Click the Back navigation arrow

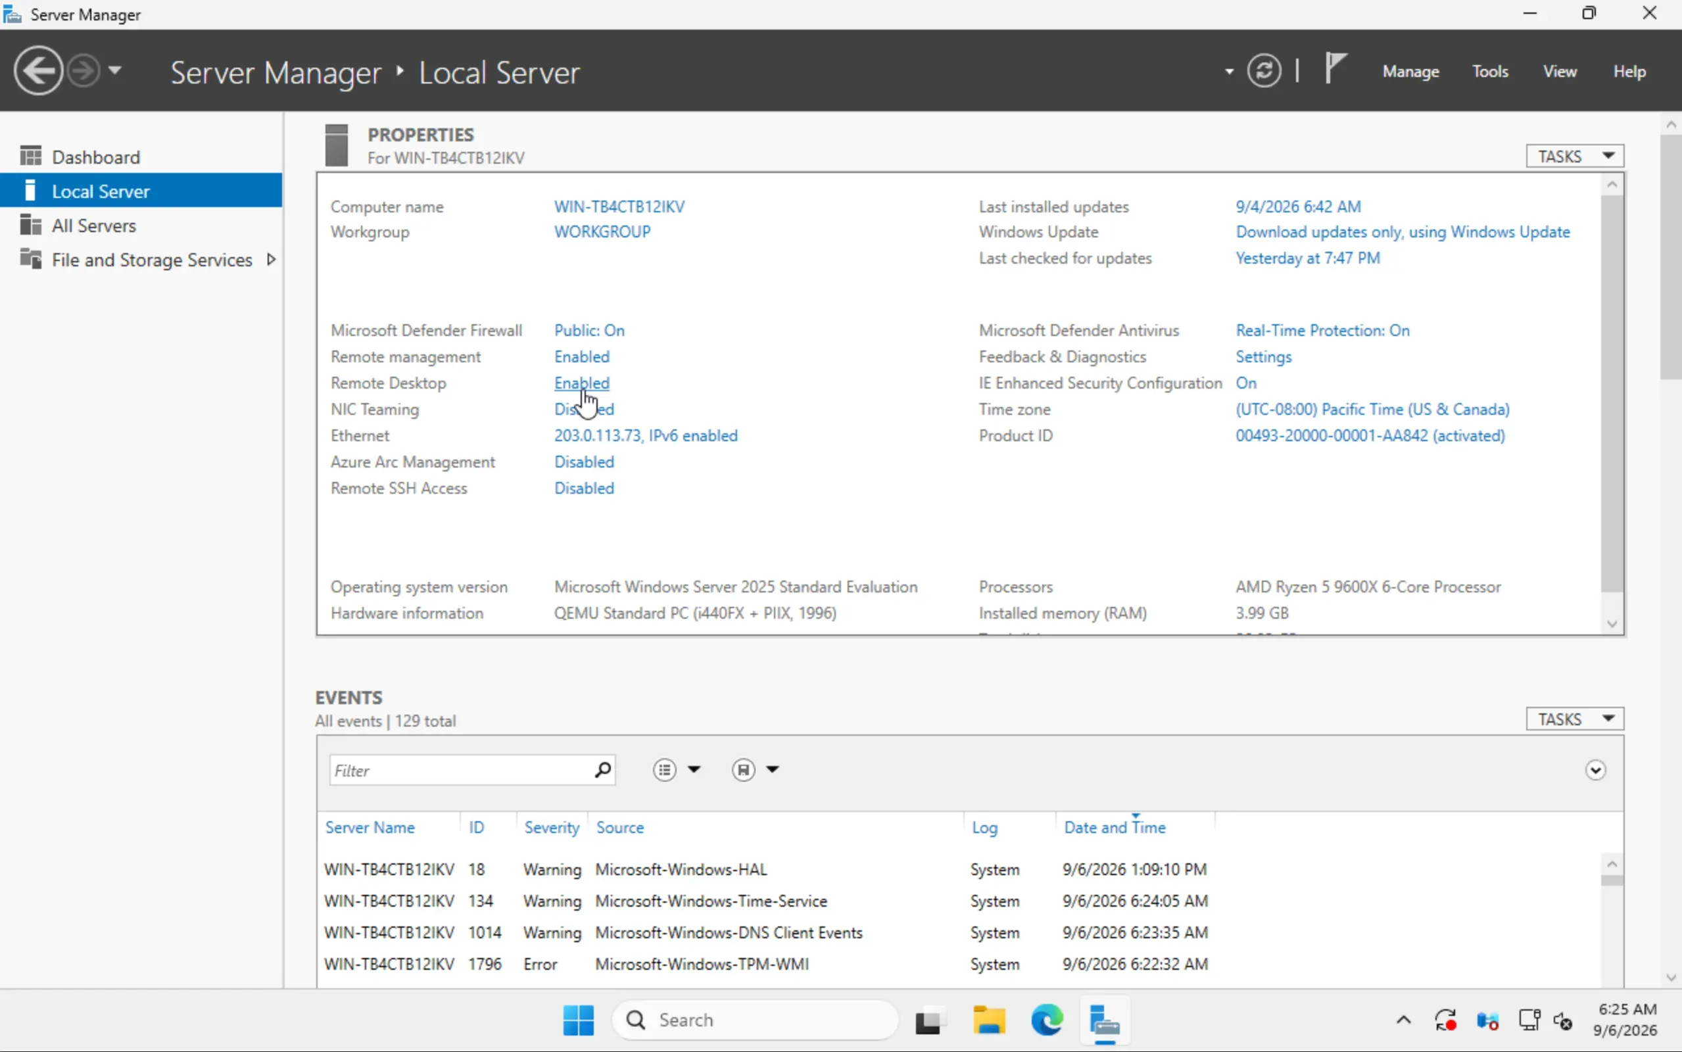coord(38,70)
